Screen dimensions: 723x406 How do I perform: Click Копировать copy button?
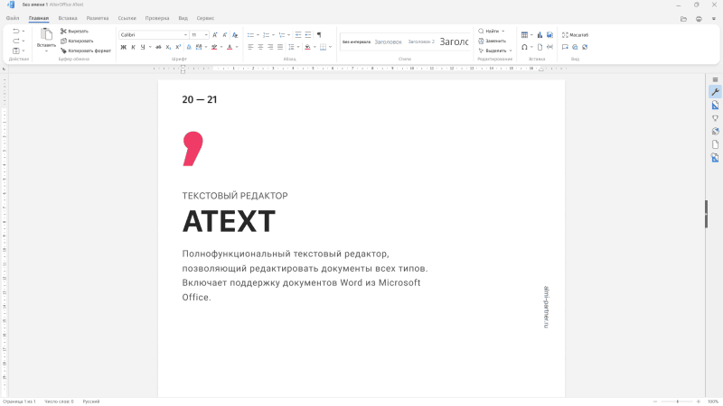pos(77,41)
